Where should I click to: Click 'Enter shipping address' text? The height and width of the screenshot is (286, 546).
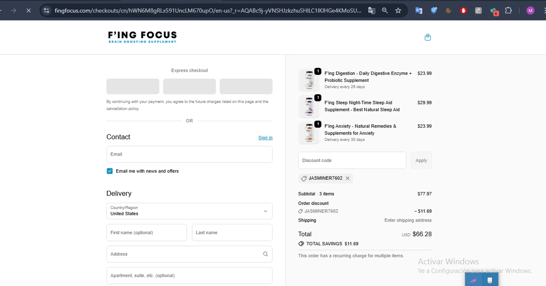click(x=408, y=220)
